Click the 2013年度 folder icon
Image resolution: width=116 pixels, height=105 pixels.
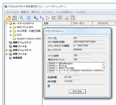(14, 31)
